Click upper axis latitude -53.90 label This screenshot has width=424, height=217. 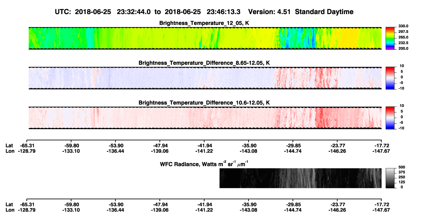coord(115,145)
